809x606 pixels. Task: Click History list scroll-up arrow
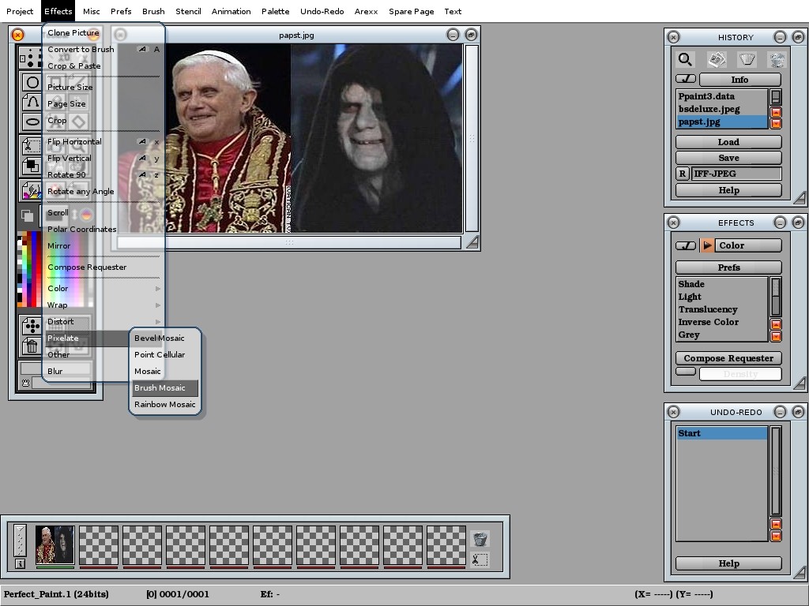click(x=776, y=112)
